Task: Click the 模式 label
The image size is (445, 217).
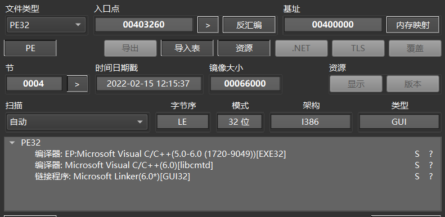Action: 240,106
